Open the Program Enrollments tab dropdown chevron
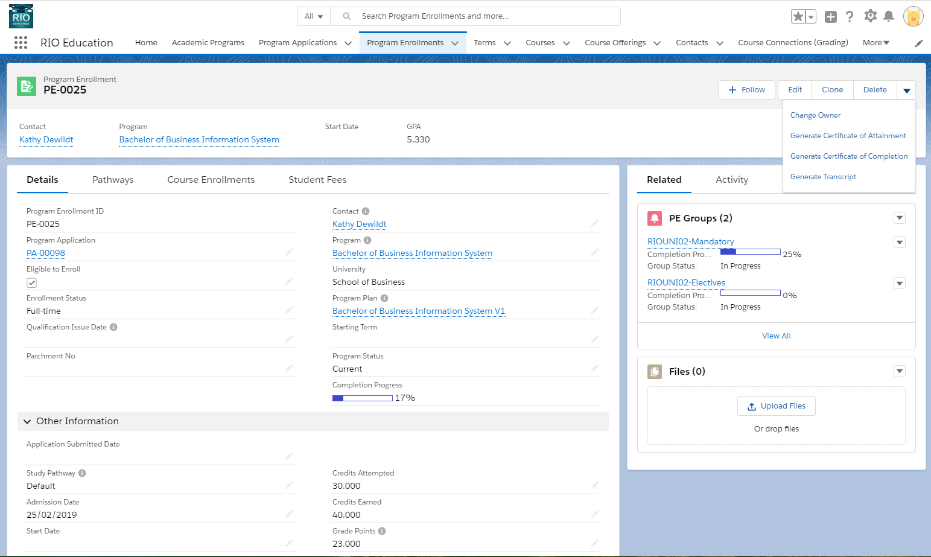The image size is (931, 557). pyautogui.click(x=455, y=43)
